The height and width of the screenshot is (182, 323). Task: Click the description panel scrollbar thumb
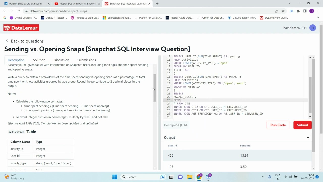coord(155,88)
